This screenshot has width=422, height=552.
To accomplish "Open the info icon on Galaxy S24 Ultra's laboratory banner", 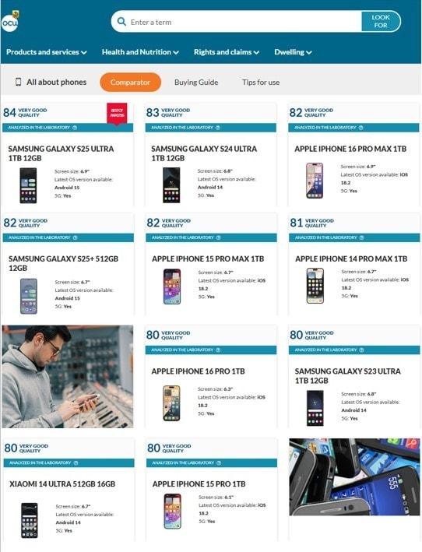I will pyautogui.click(x=218, y=128).
